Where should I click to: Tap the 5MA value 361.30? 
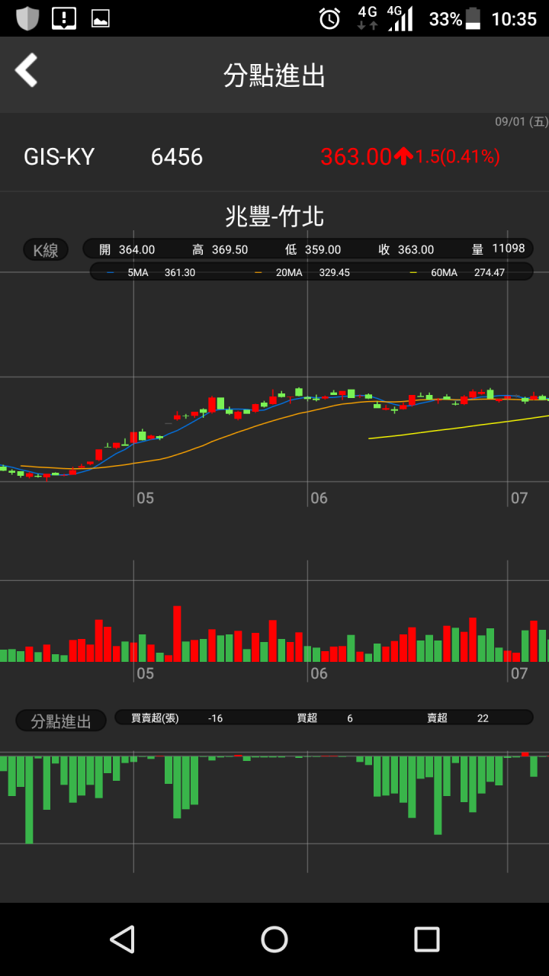click(x=180, y=272)
